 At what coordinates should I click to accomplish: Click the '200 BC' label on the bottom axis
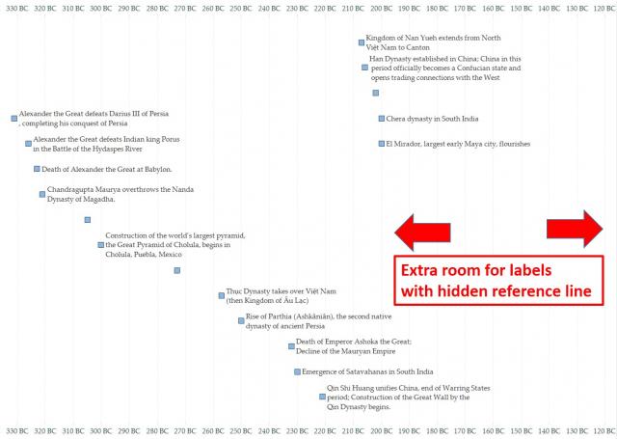pos(382,429)
